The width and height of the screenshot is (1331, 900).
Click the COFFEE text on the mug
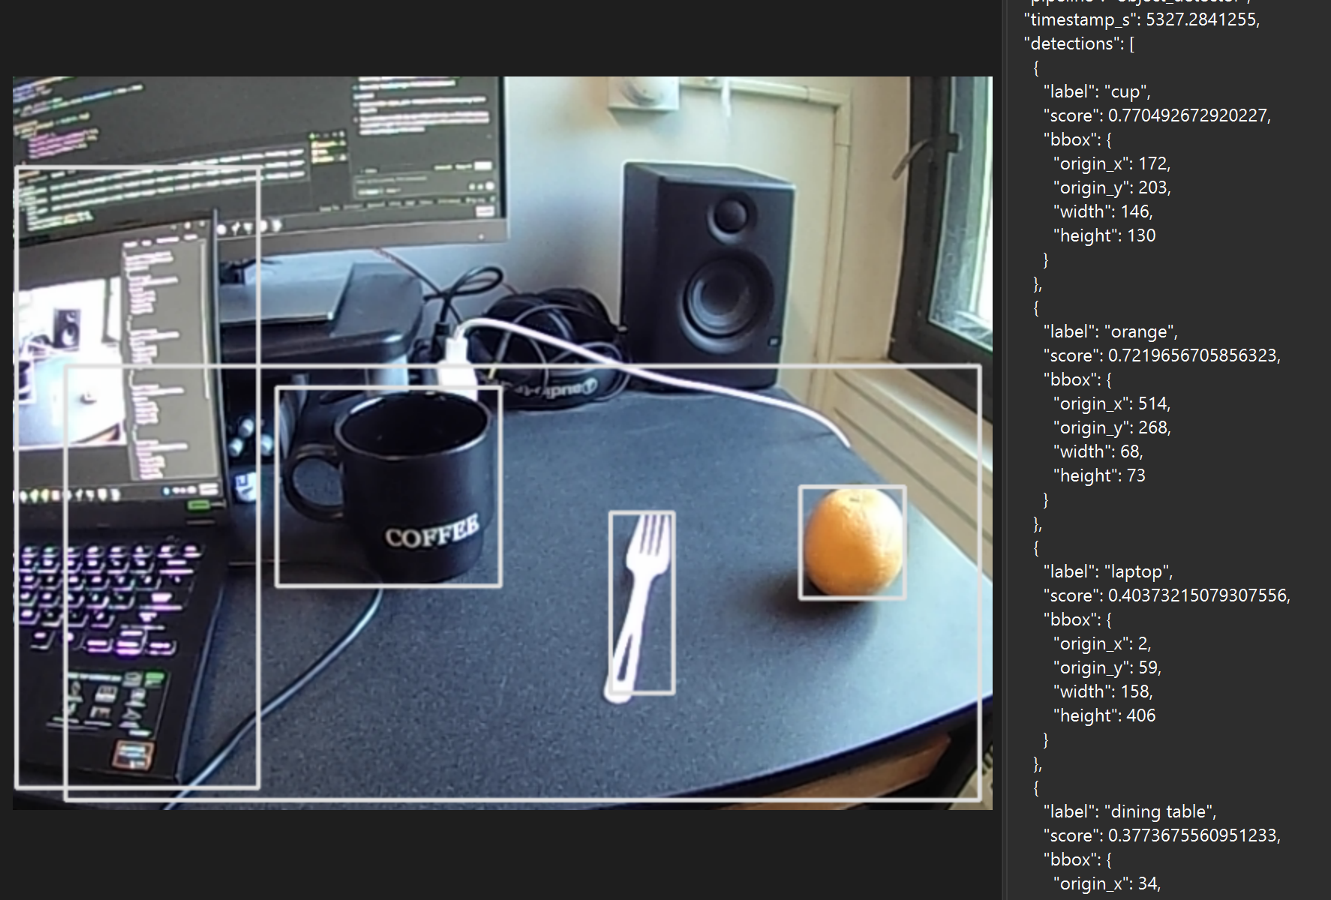point(431,532)
